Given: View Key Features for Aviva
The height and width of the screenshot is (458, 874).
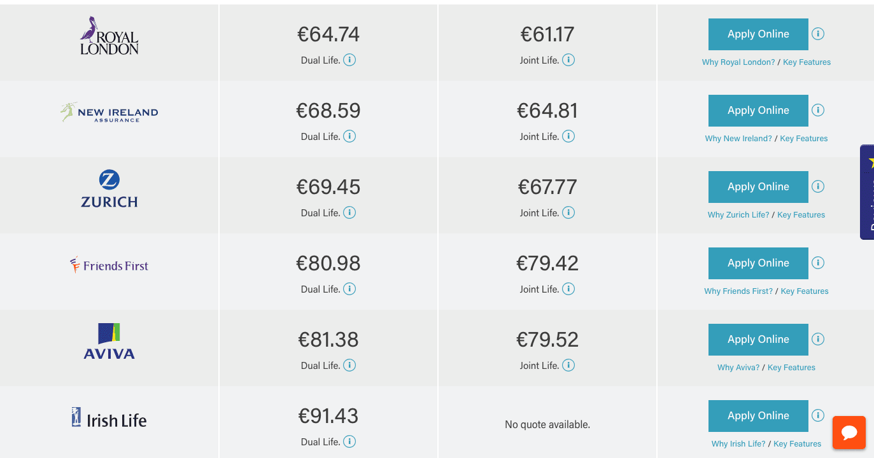Looking at the screenshot, I should click(791, 368).
